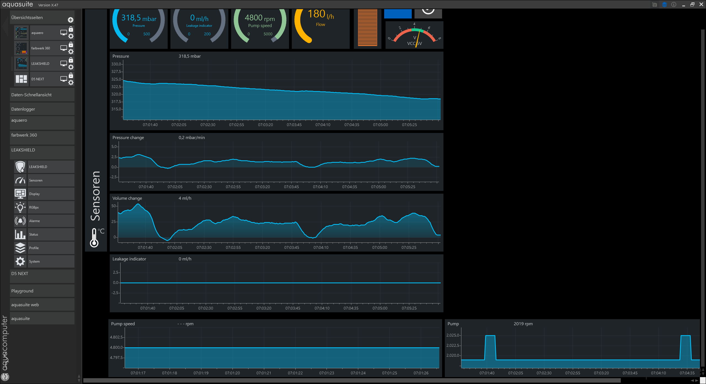Open the Alarme bell icon

pos(20,221)
